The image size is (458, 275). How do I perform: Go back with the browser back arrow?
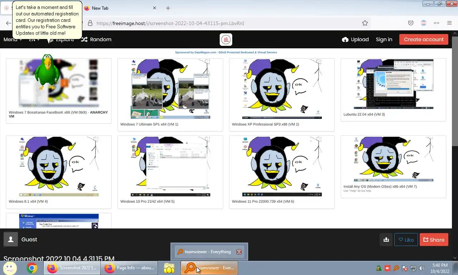[x=8, y=23]
